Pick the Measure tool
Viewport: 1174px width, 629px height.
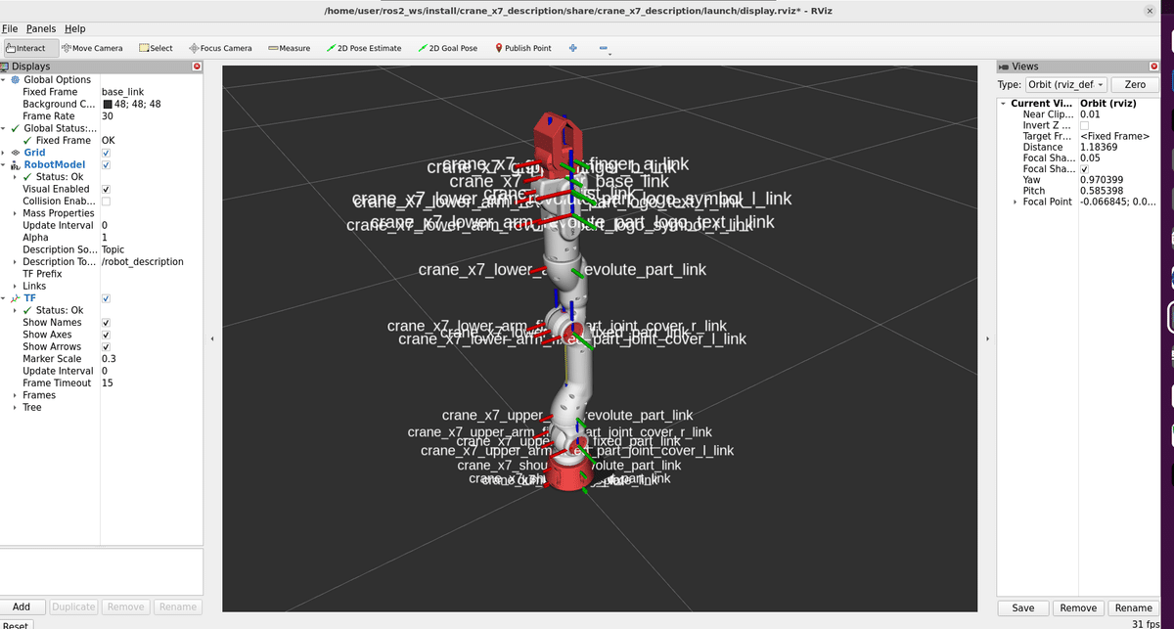[289, 48]
